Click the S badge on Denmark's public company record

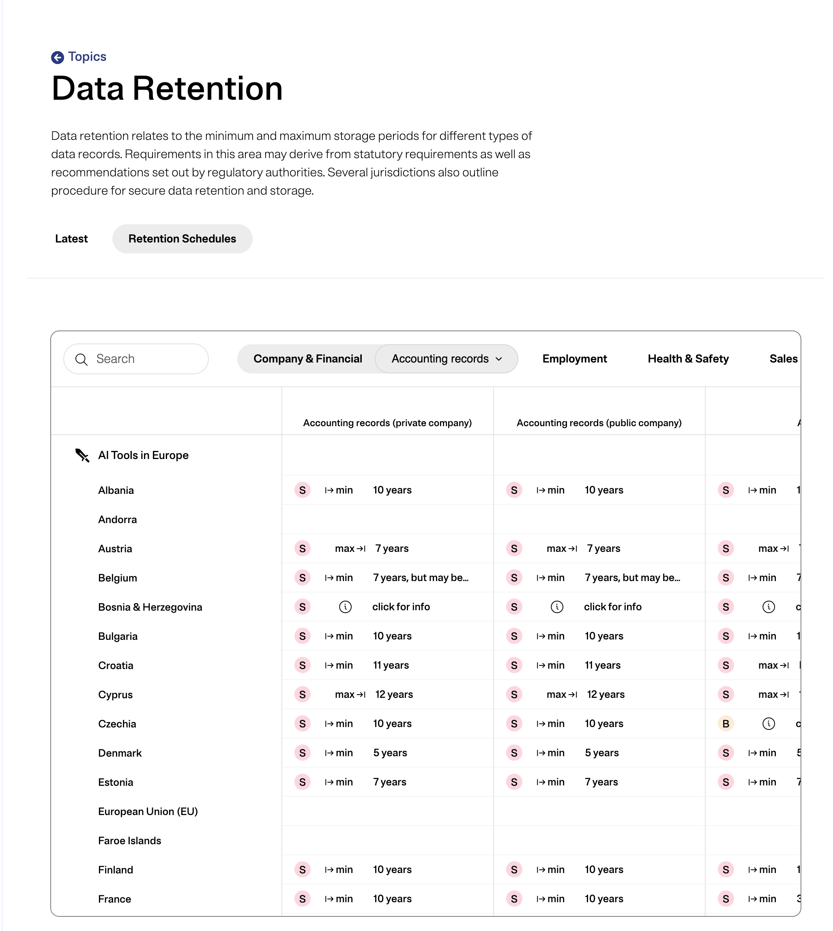click(515, 753)
